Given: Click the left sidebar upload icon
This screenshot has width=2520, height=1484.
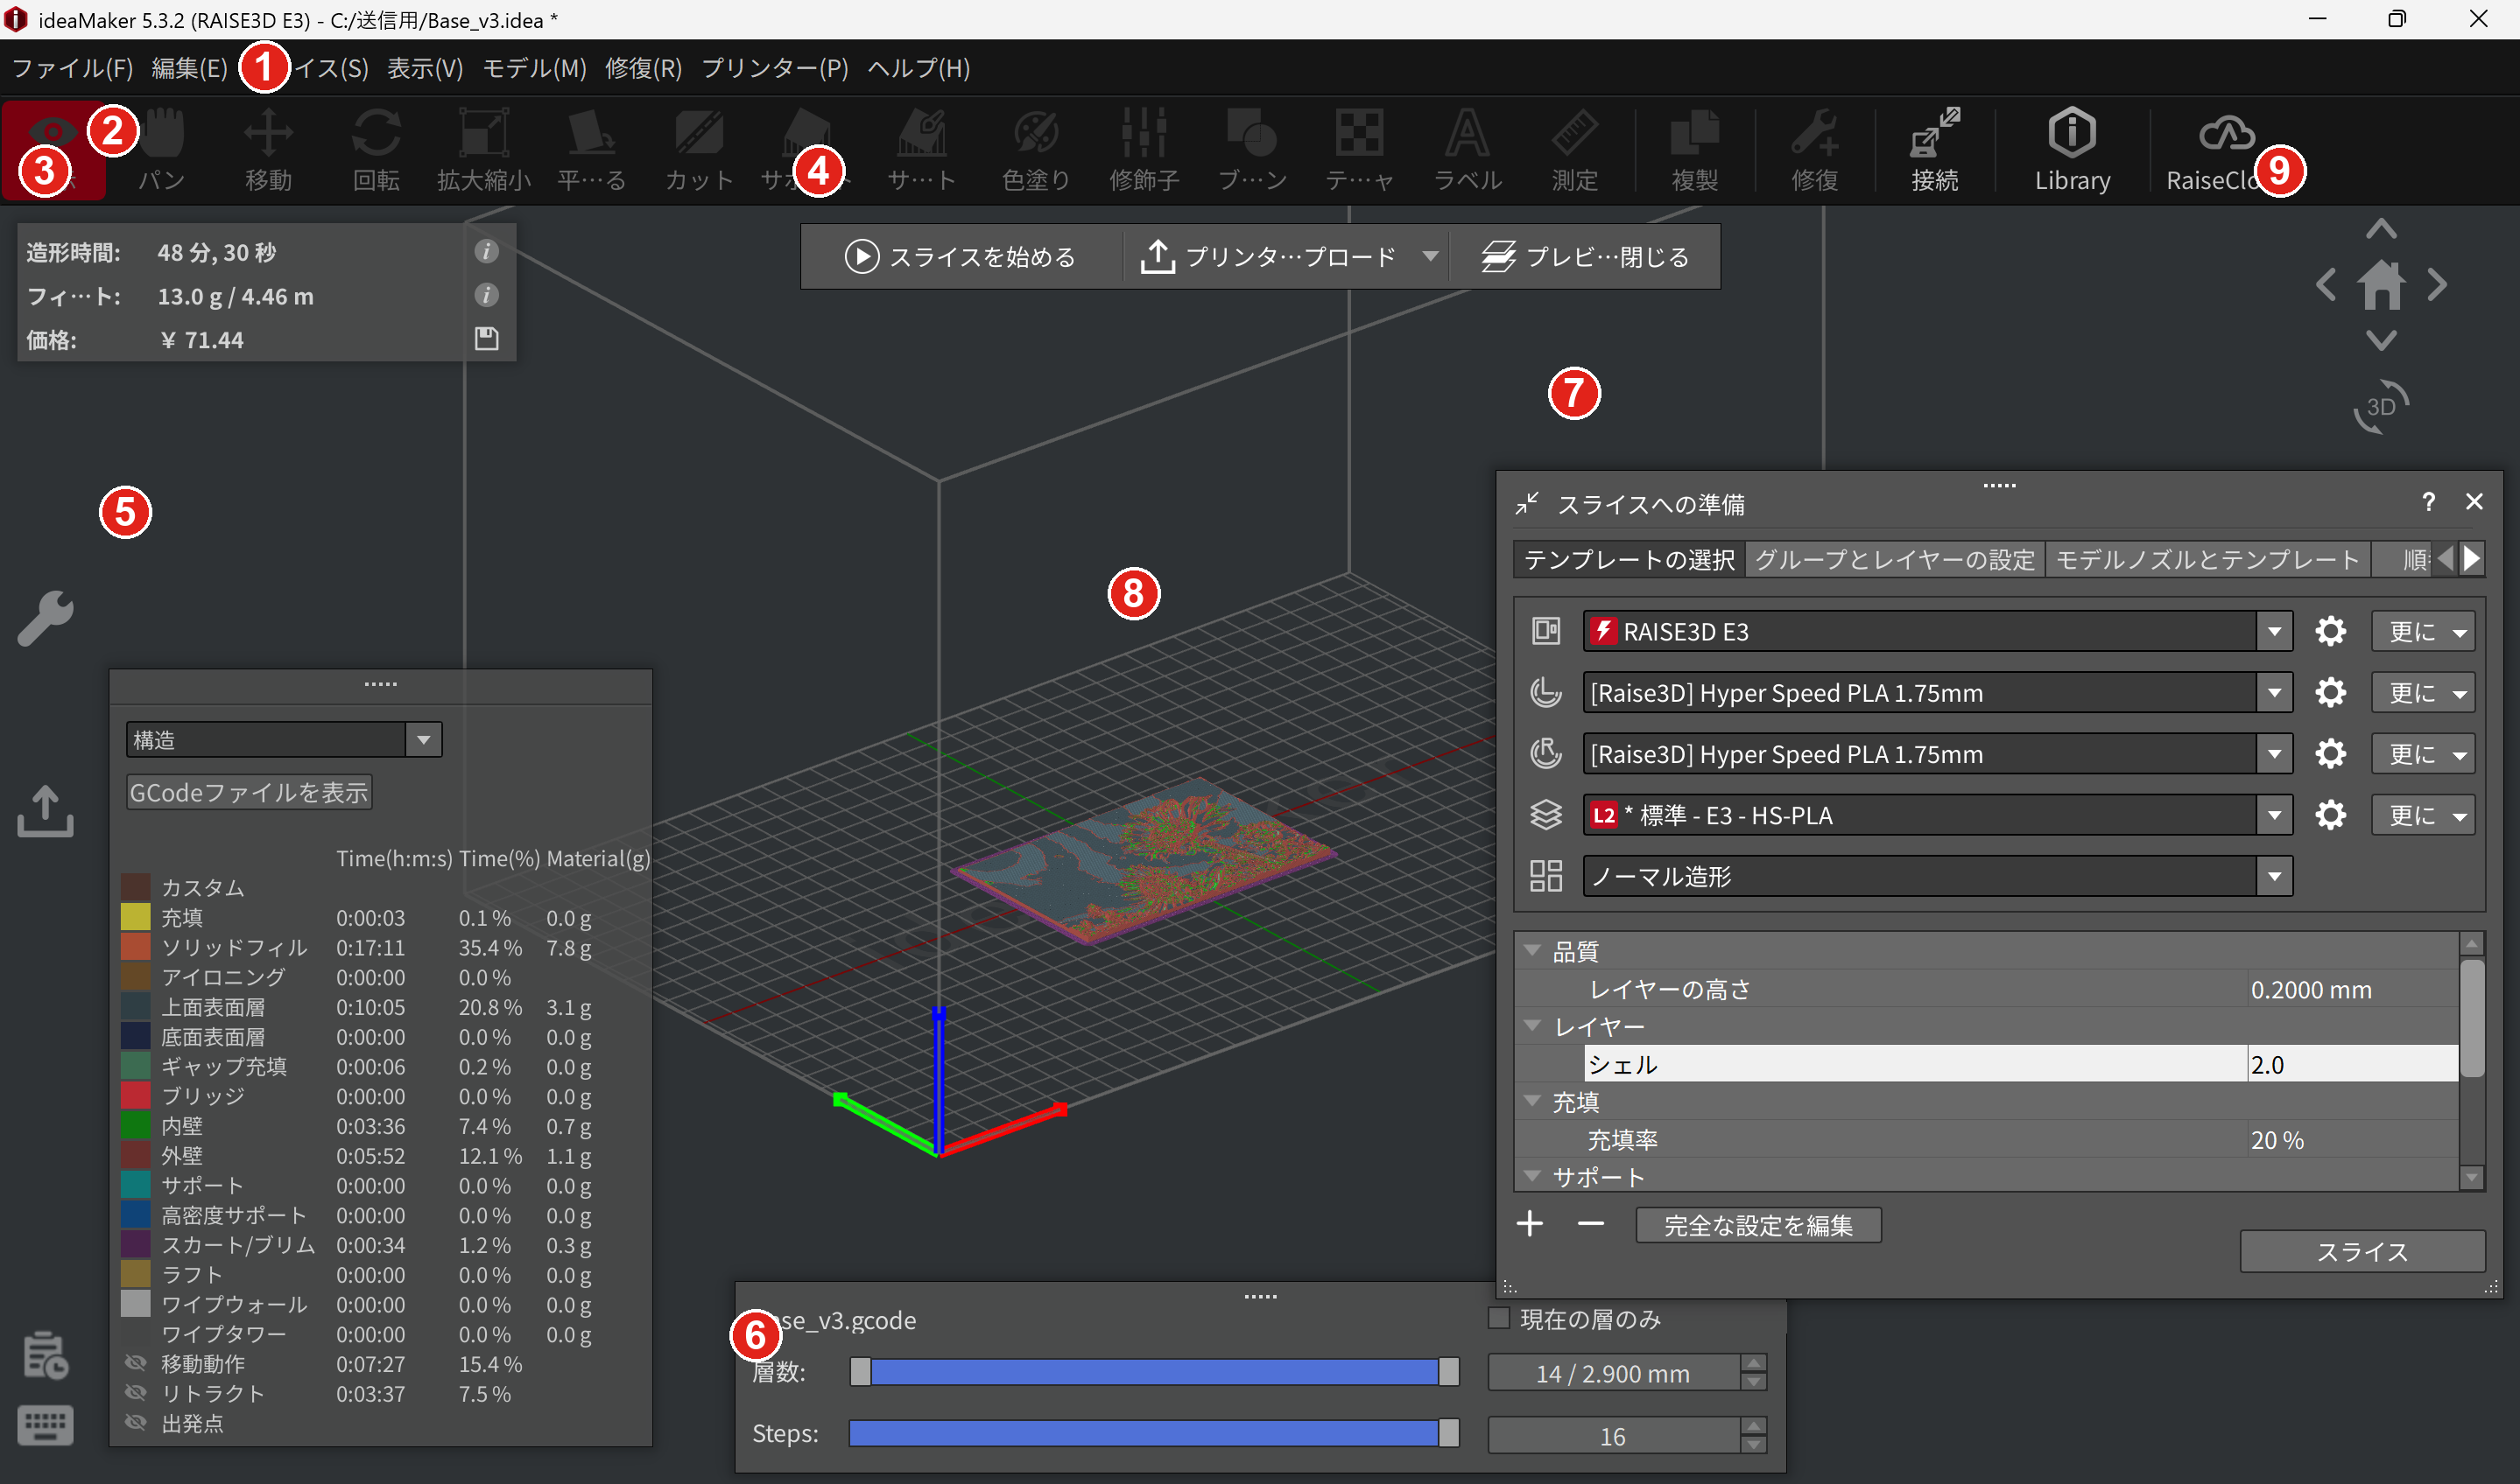Looking at the screenshot, I should (x=45, y=811).
